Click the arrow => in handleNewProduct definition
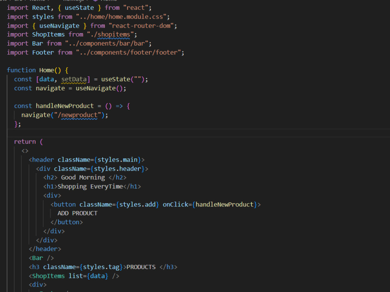390x292 pixels. [119, 106]
